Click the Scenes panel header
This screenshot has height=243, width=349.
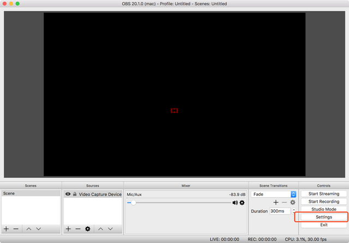[31, 186]
